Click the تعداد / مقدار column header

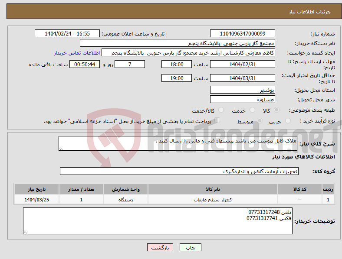click(x=81, y=189)
